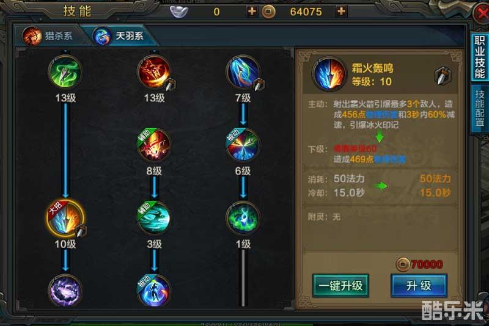Screen dimensions: 489x326
Task: Select the red fire skill at 13级
Action: [154, 72]
